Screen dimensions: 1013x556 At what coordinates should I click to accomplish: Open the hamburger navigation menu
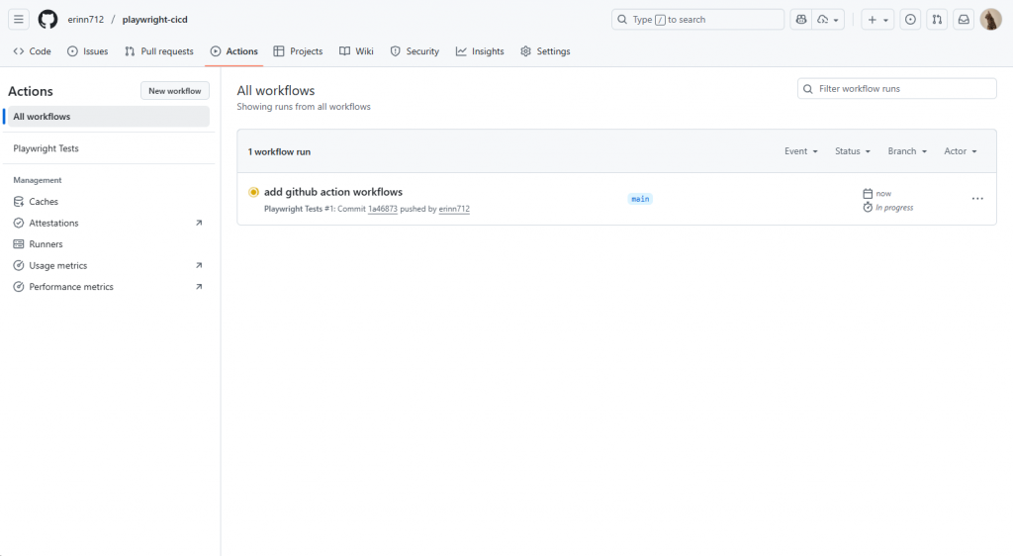click(x=19, y=20)
